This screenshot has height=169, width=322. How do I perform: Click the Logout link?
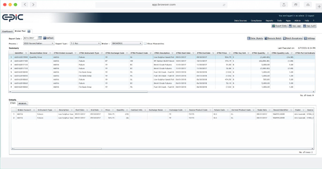pyautogui.click(x=311, y=16)
